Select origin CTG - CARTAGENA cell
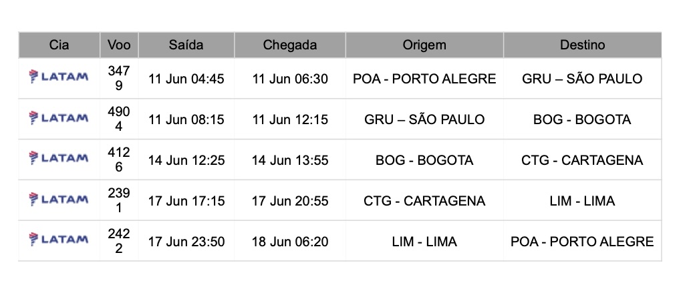The width and height of the screenshot is (683, 297). (424, 201)
